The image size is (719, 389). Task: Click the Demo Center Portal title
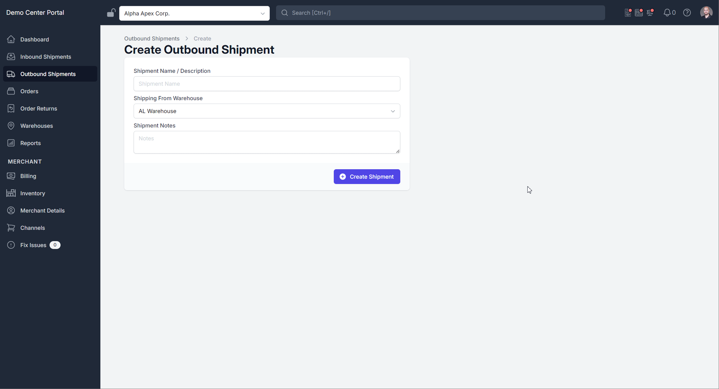click(35, 13)
